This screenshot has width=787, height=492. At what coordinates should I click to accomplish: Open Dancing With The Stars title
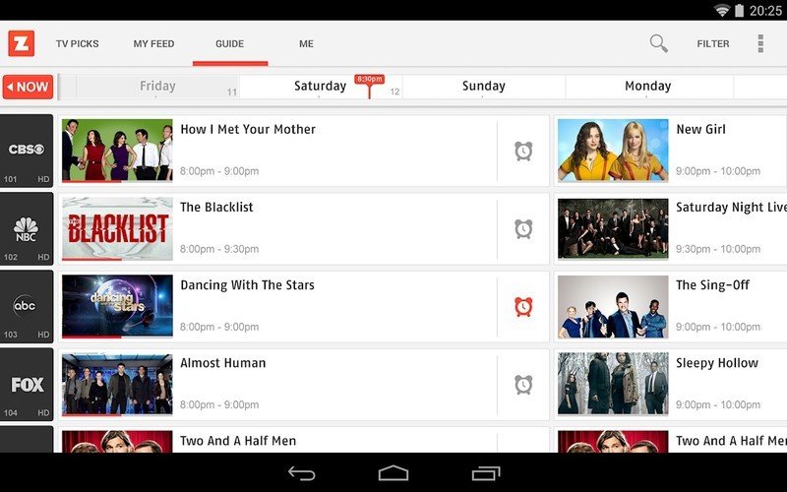coord(247,284)
